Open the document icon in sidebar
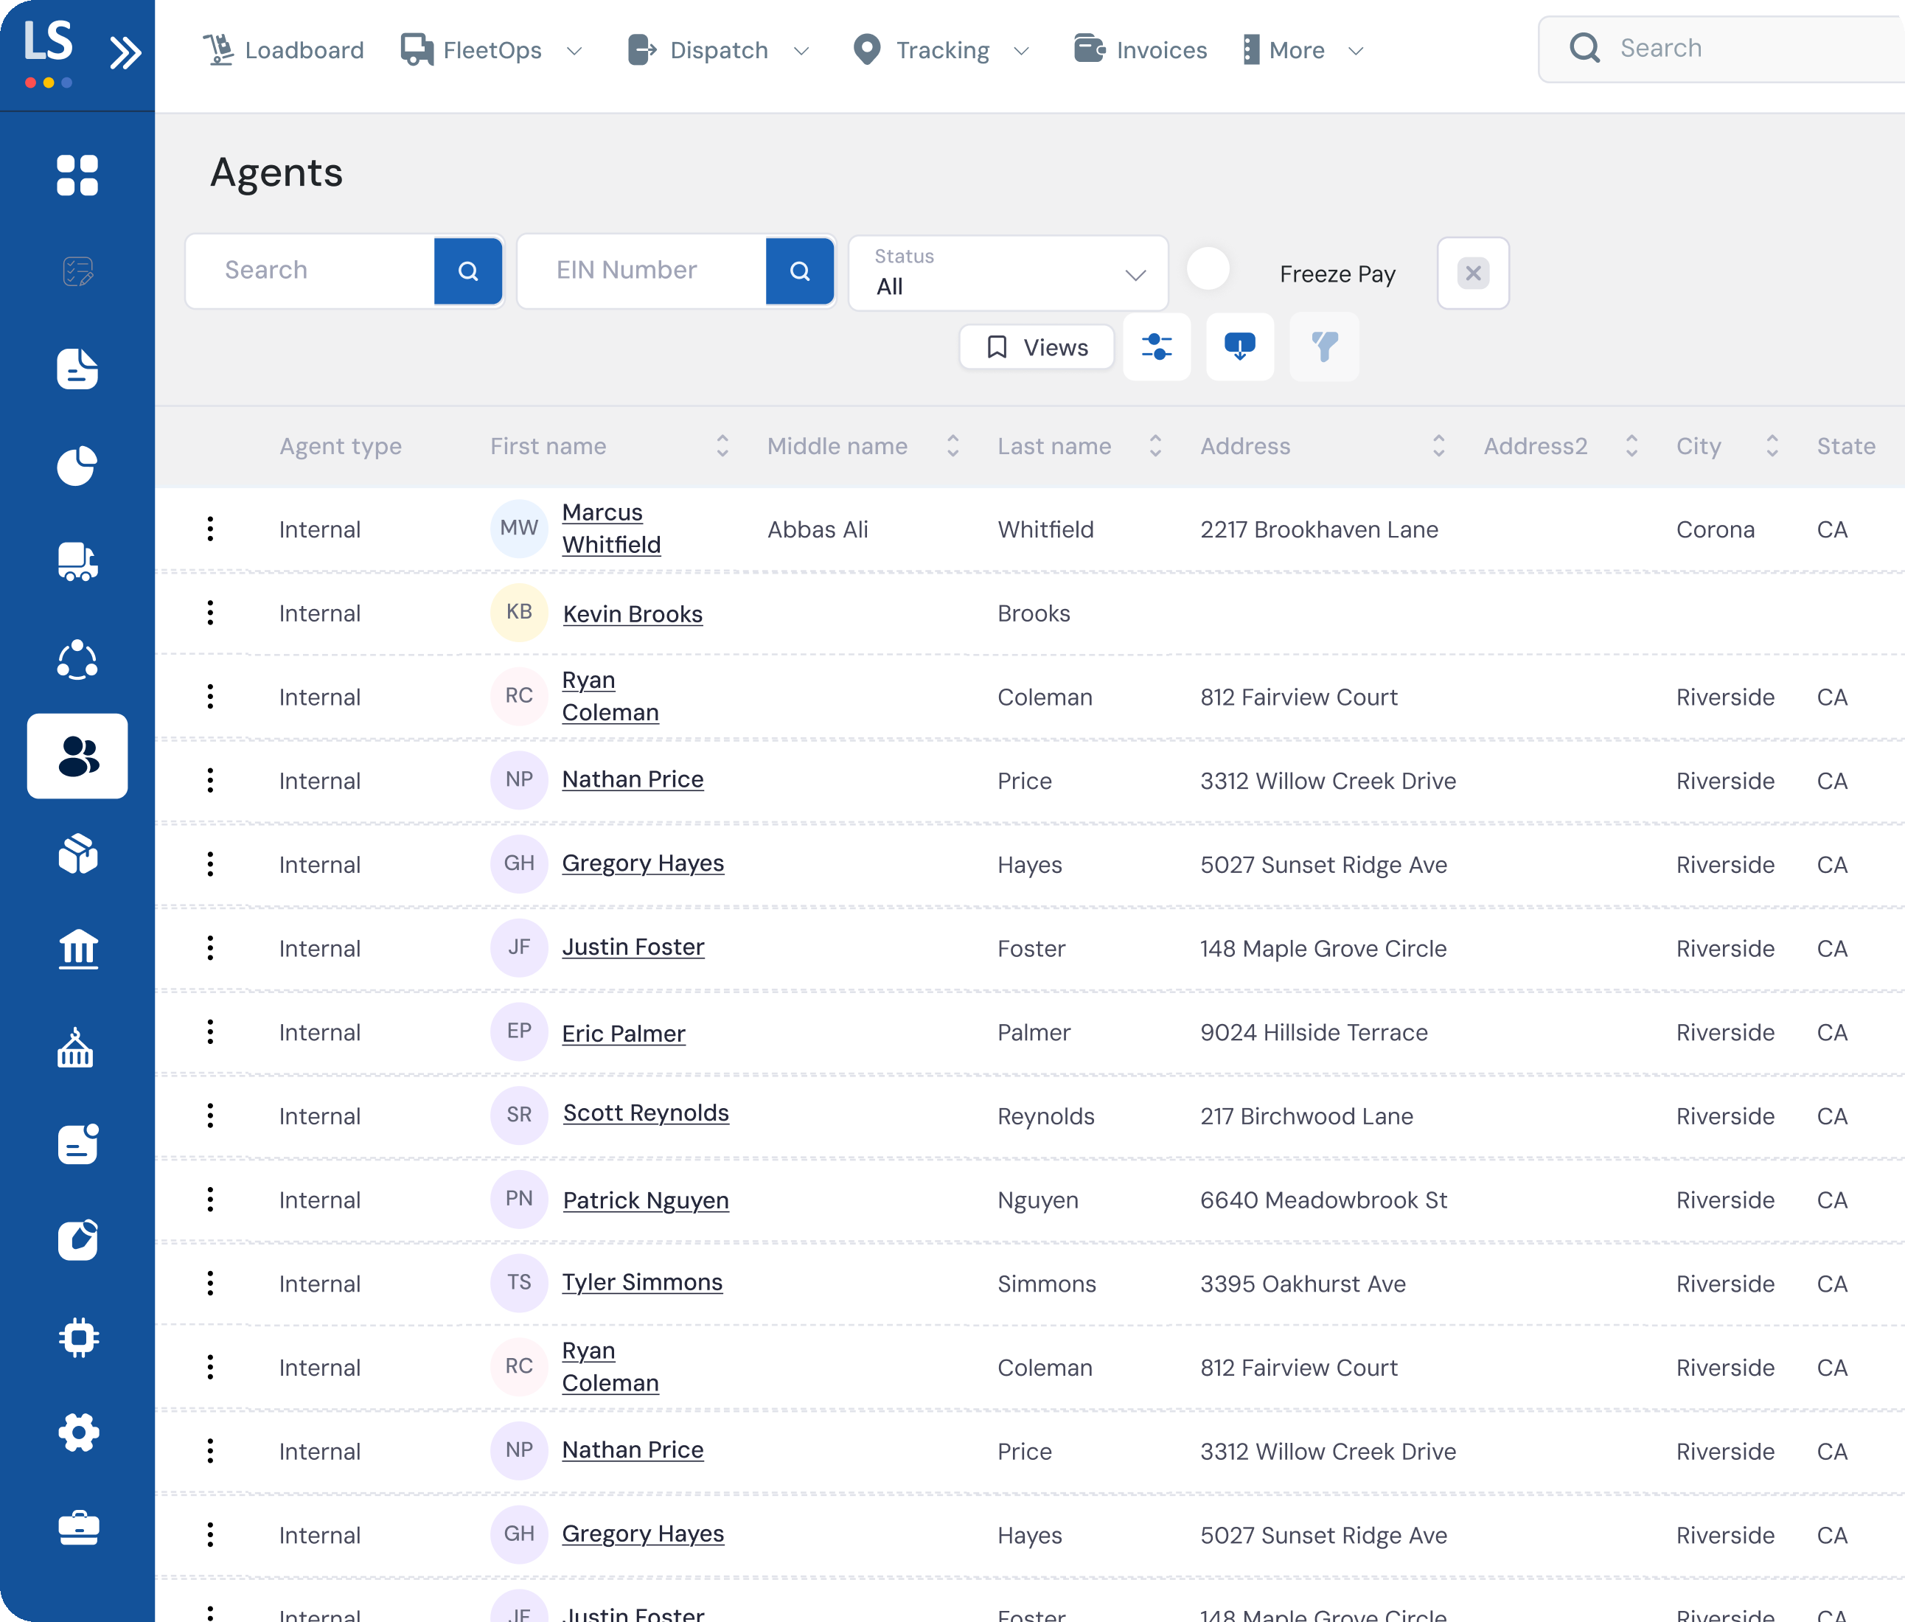Screen dimensions: 1905x1622 click(77, 369)
